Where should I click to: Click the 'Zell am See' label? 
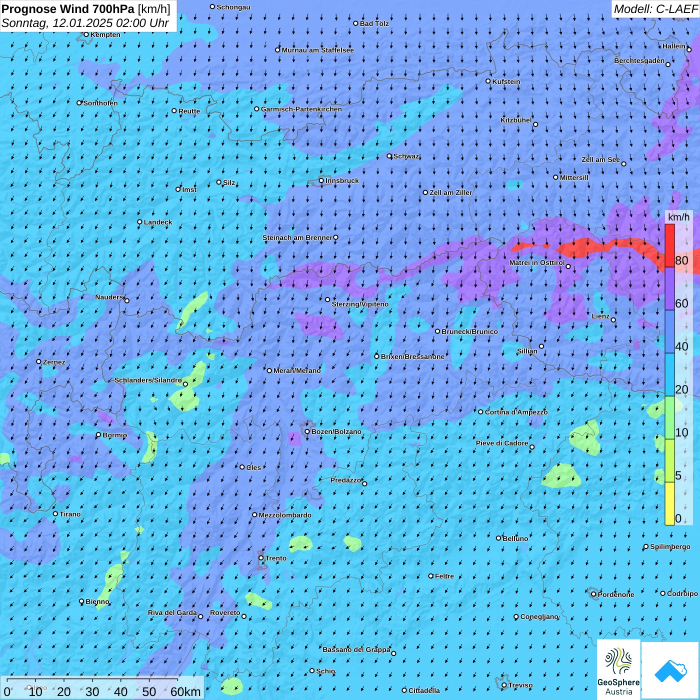point(600,159)
